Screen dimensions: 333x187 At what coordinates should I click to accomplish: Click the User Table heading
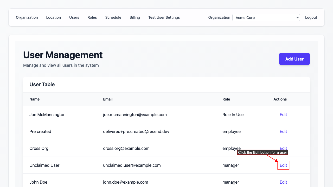(x=42, y=84)
